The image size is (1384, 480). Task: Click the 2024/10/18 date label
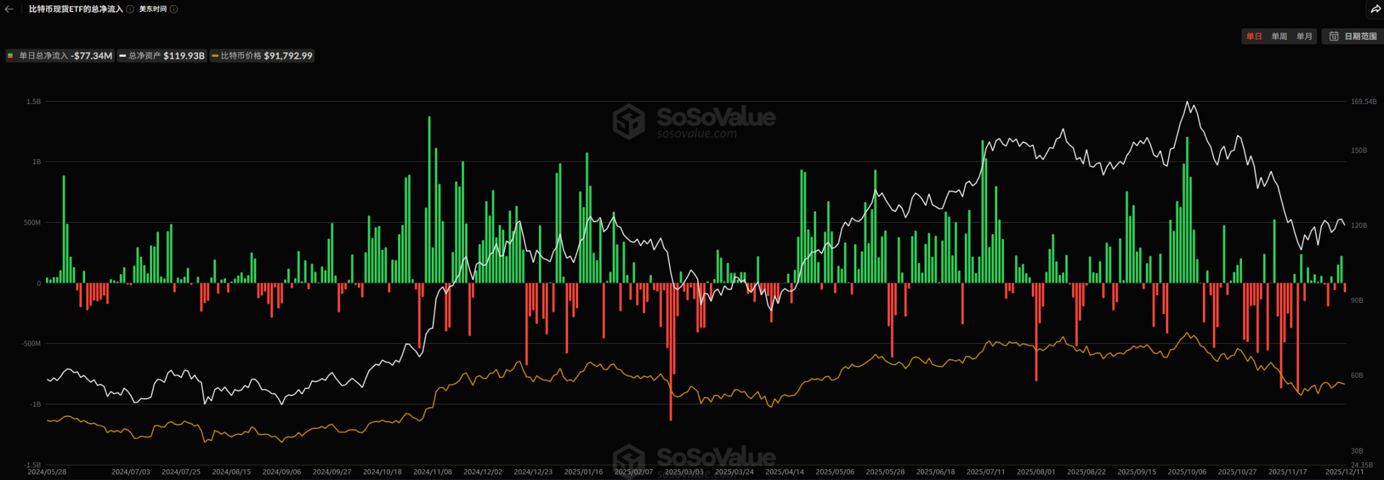(382, 472)
